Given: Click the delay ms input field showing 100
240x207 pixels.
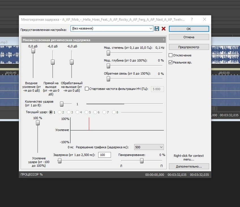Looking at the screenshot, I should click(104, 155).
